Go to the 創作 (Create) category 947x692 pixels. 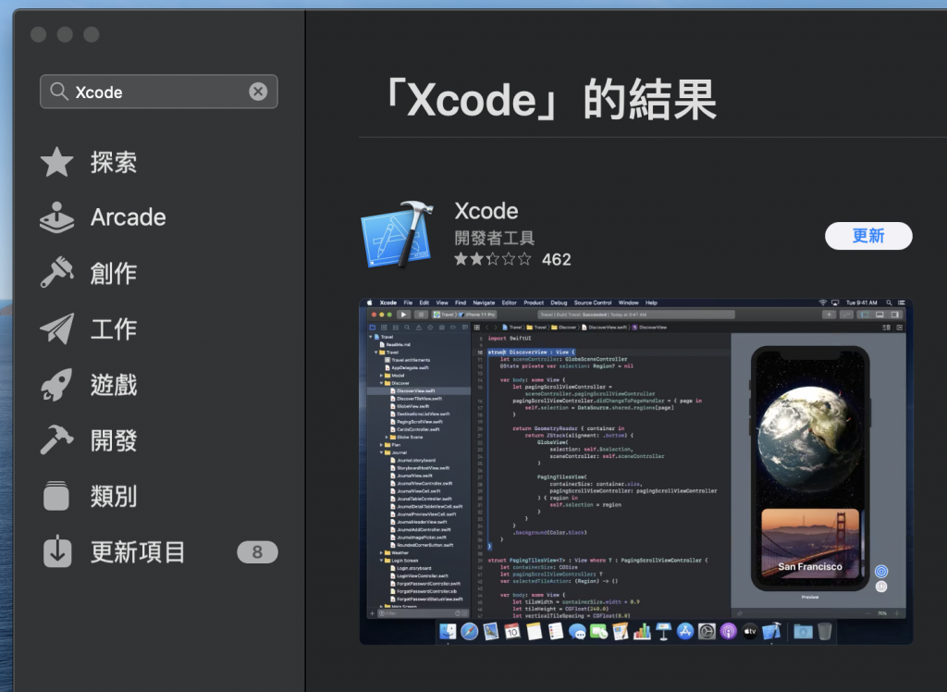[91, 273]
